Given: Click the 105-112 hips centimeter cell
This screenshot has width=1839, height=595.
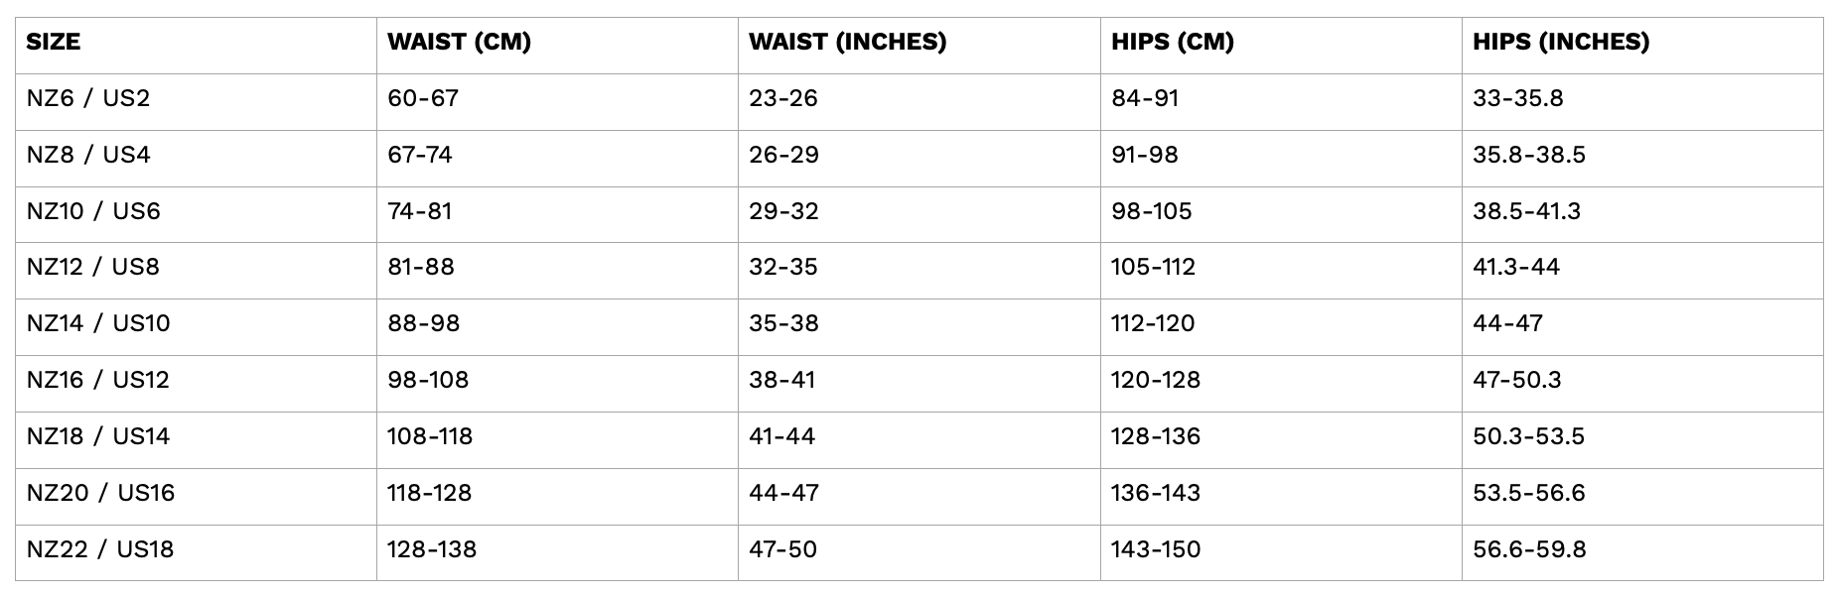Looking at the screenshot, I should coord(1153,267).
